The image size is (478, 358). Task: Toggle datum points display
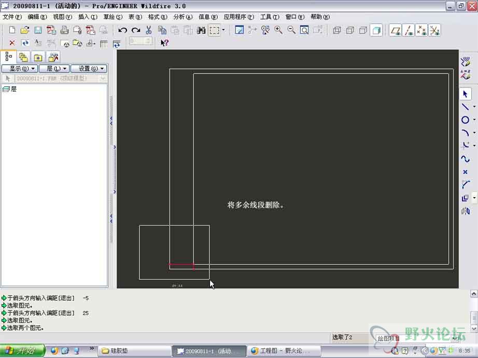pos(421,31)
